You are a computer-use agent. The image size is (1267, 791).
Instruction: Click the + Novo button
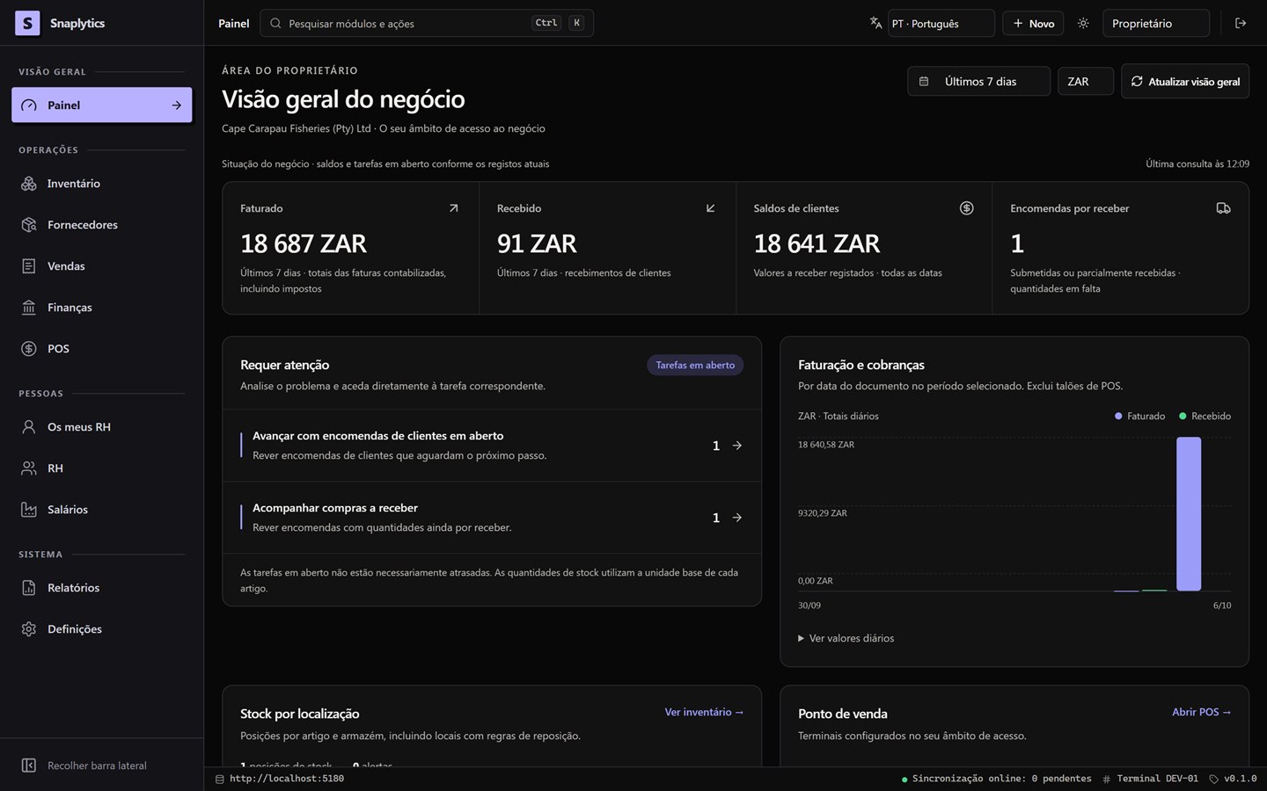pos(1033,23)
